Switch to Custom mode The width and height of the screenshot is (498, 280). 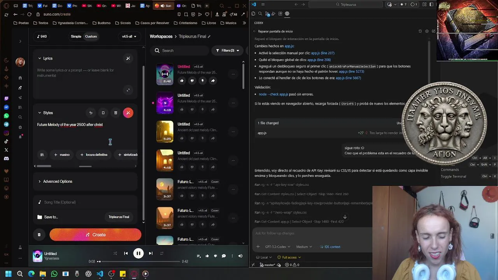[91, 37]
